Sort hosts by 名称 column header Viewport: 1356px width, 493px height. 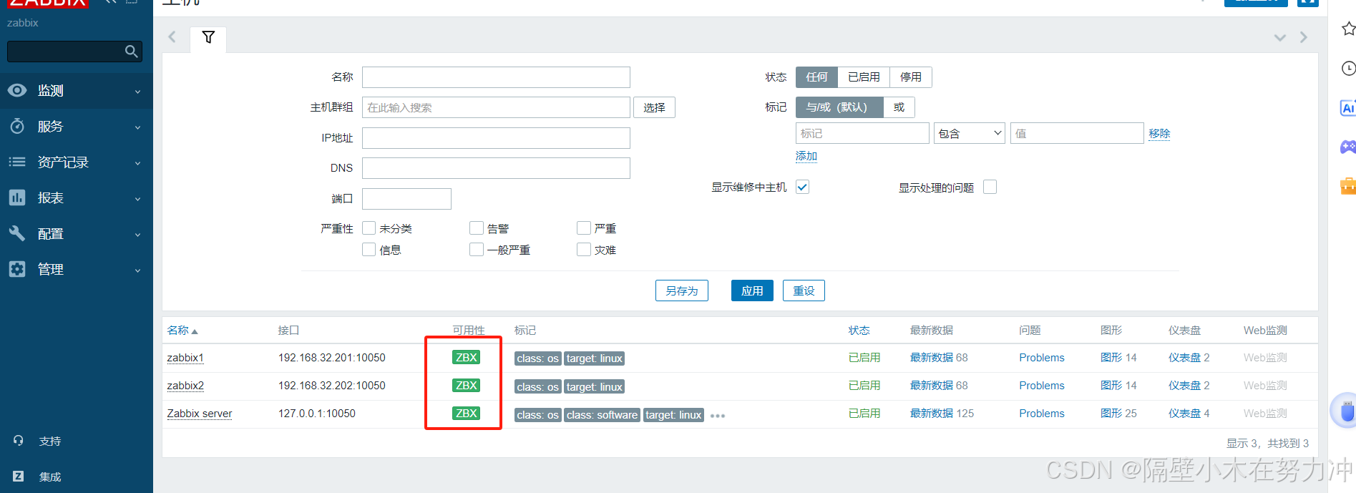(182, 331)
